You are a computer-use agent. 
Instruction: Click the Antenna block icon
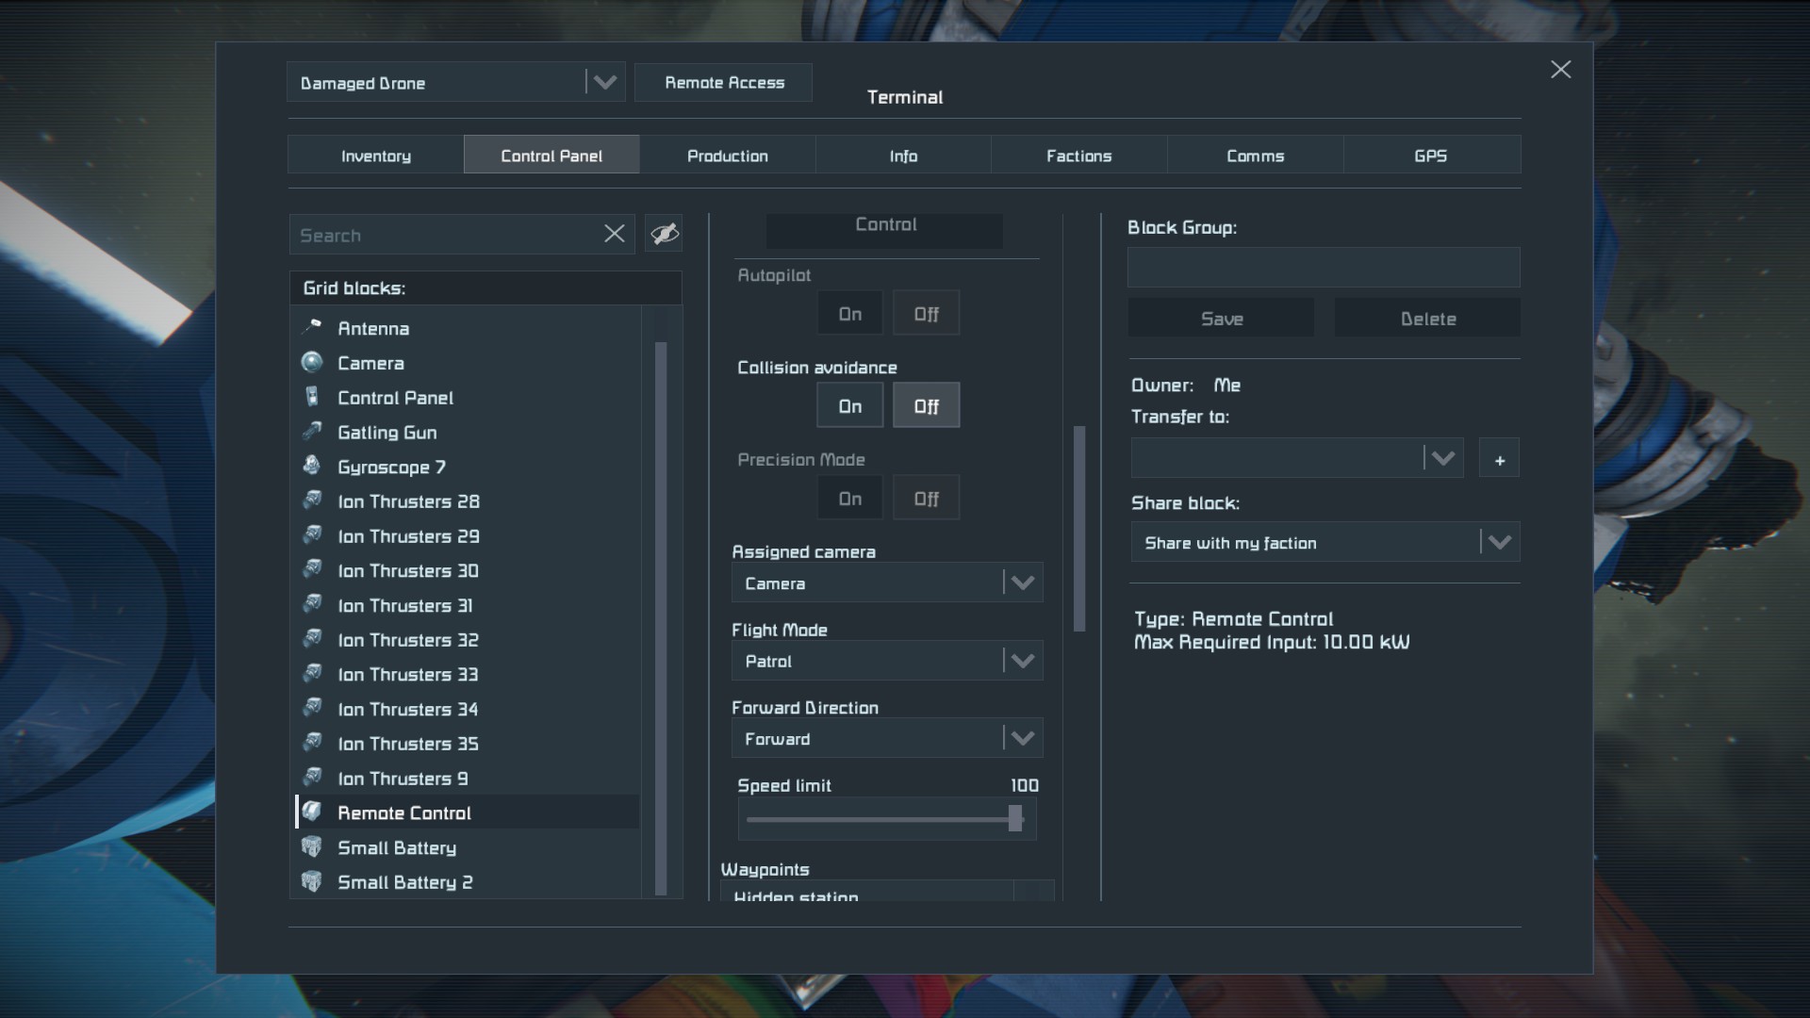pyautogui.click(x=312, y=328)
